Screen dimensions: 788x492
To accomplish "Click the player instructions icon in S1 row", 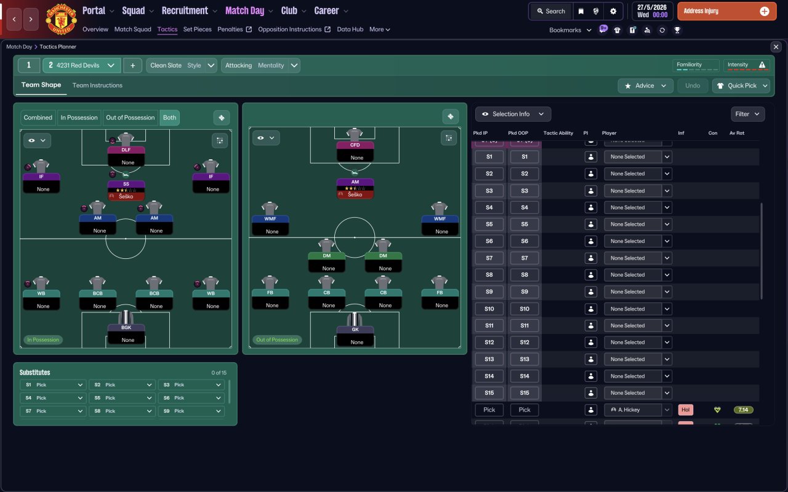I will [x=591, y=157].
